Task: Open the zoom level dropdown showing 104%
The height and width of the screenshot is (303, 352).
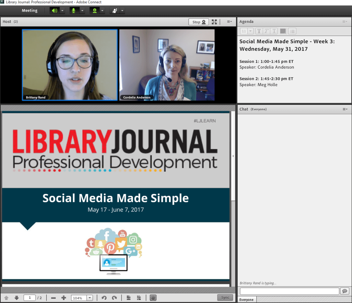Action: 90,298
